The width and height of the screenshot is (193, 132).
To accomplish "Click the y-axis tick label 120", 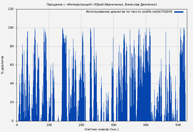I will coord(11,9).
